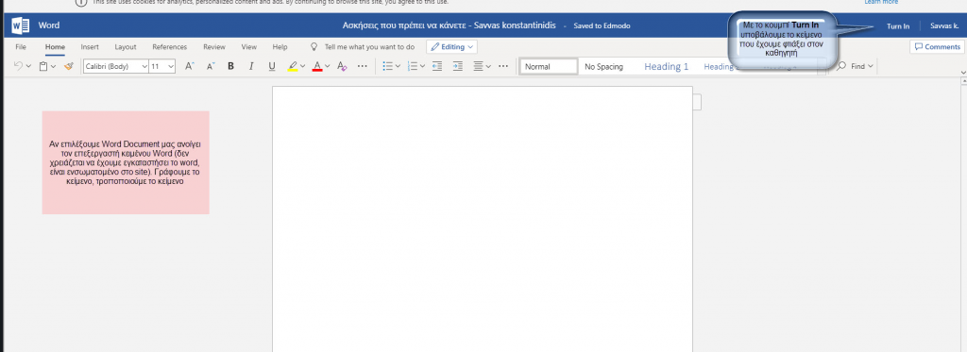967x352 pixels.
Task: Open the Help tab
Action: (280, 47)
